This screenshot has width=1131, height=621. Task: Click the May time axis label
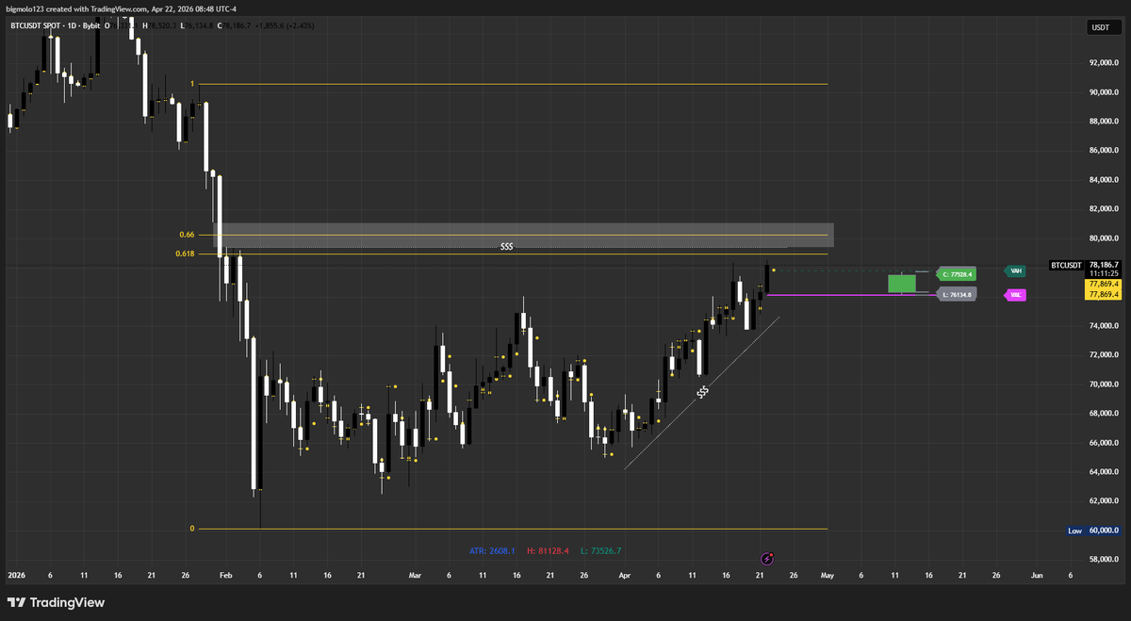pyautogui.click(x=828, y=574)
